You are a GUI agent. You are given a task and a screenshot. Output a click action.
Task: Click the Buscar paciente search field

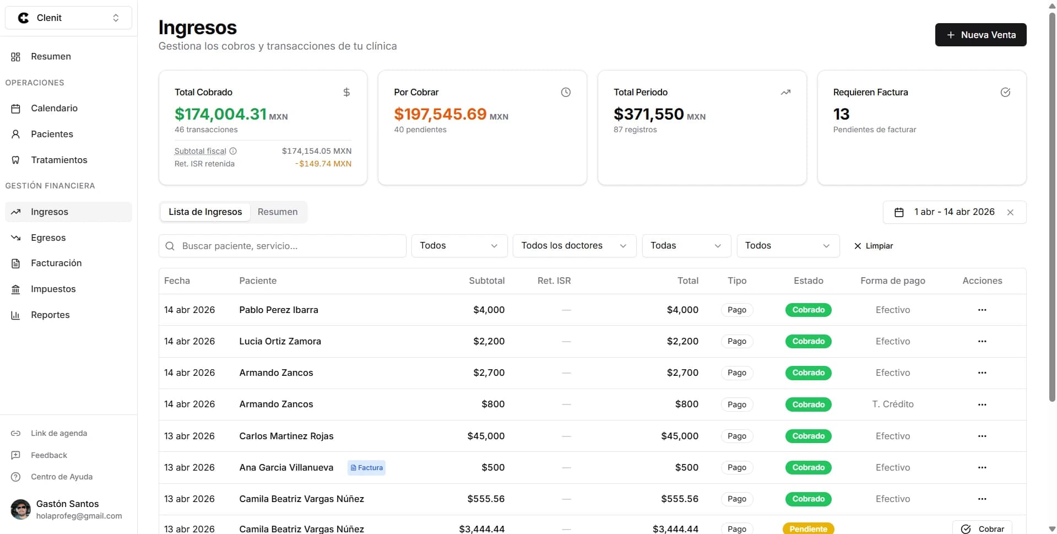[283, 246]
